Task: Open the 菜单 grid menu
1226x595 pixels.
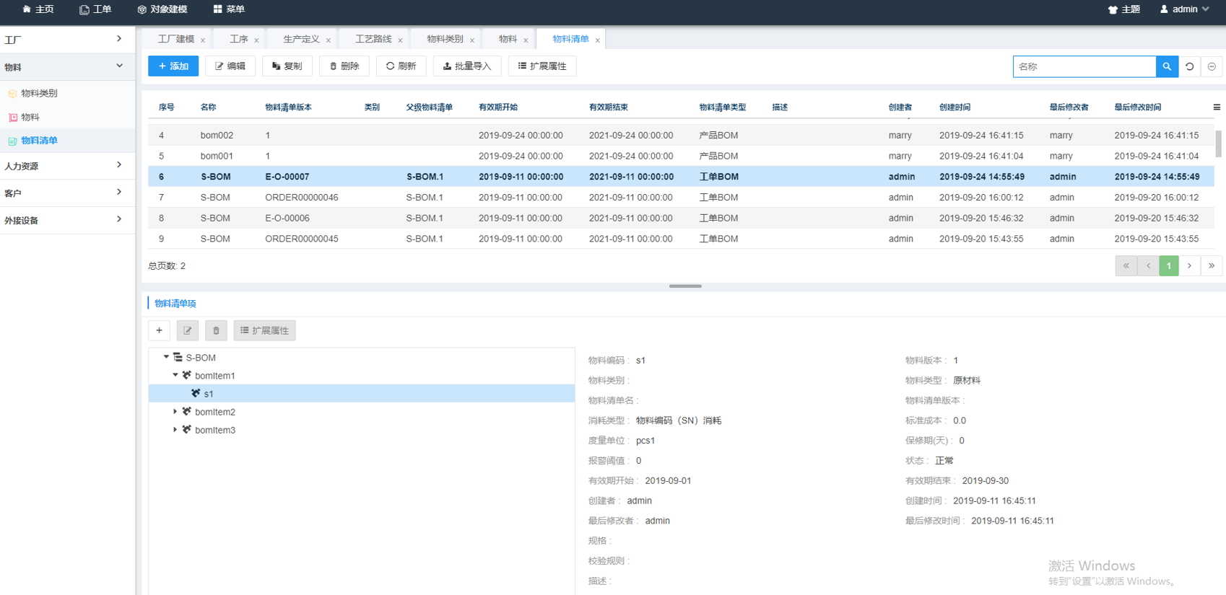Action: pyautogui.click(x=229, y=9)
